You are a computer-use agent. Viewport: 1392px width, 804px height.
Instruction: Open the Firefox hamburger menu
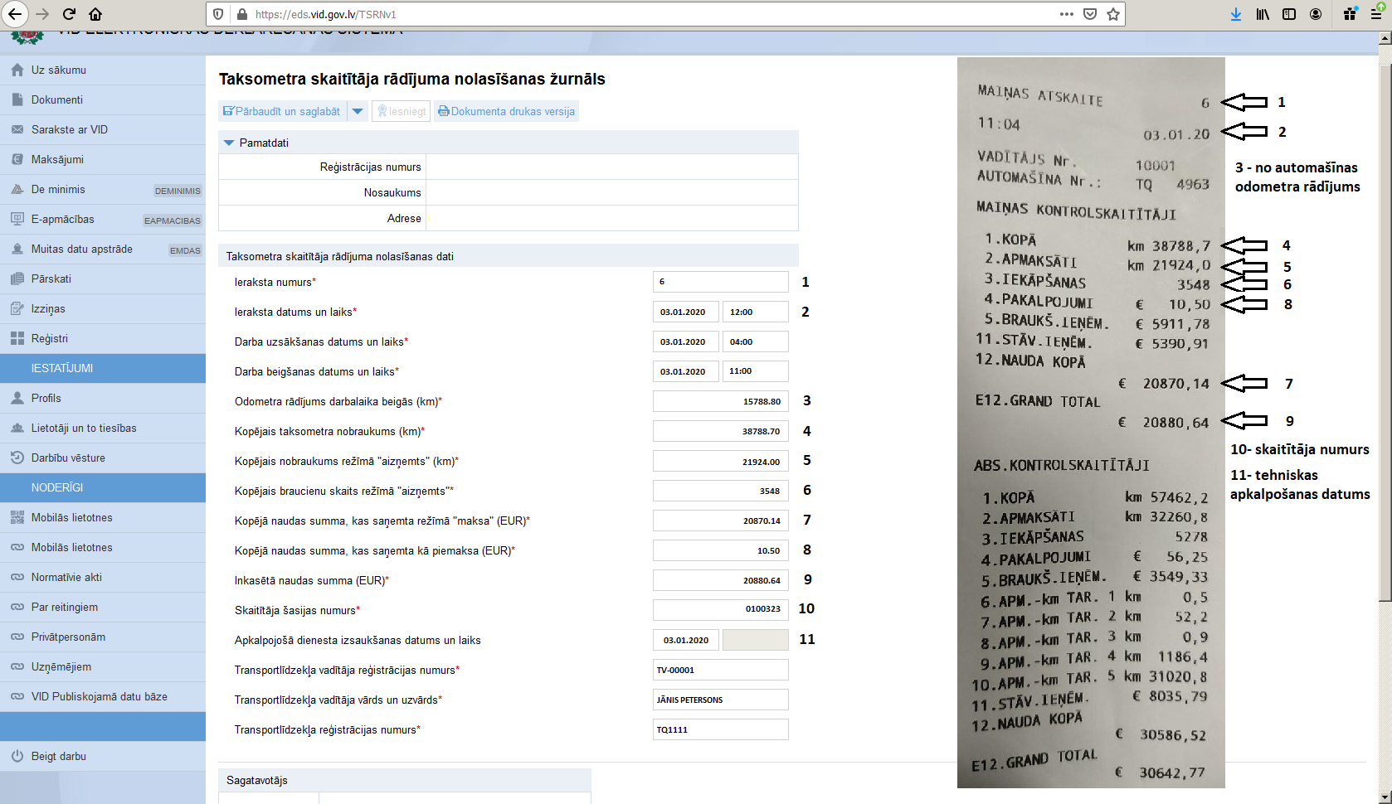1376,14
